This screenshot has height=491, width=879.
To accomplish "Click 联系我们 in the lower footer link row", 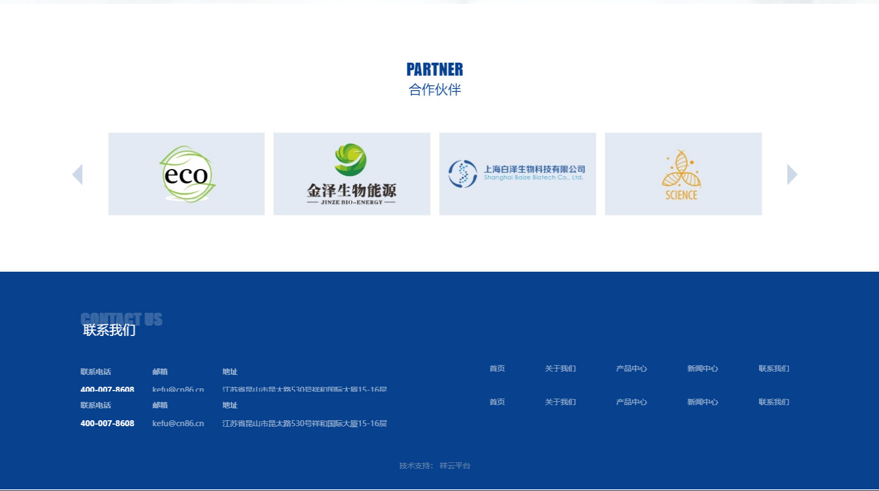I will click(774, 402).
